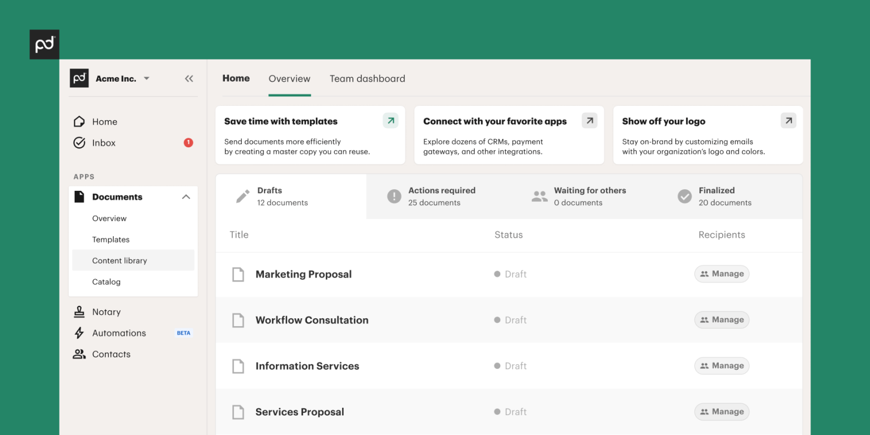Open Automations in the sidebar
Viewport: 870px width, 435px height.
[x=119, y=333]
